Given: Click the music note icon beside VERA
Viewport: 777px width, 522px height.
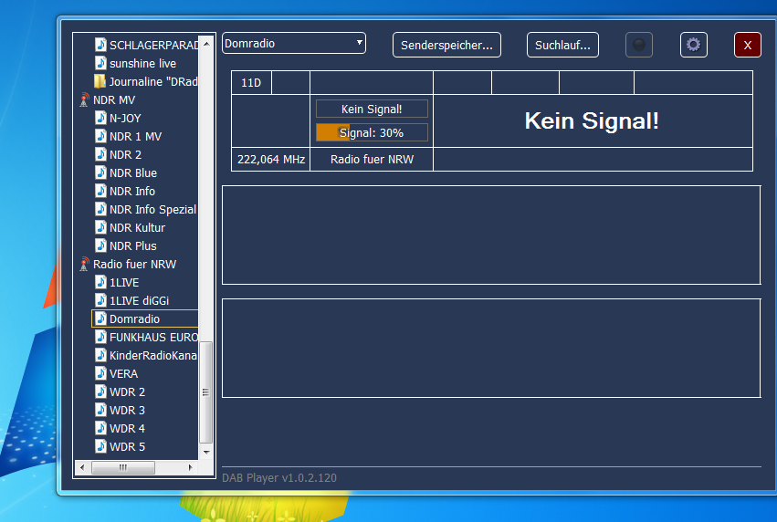Looking at the screenshot, I should coord(100,374).
